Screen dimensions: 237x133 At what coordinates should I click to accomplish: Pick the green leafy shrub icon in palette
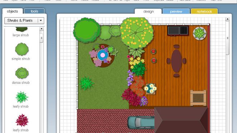coord(22,97)
